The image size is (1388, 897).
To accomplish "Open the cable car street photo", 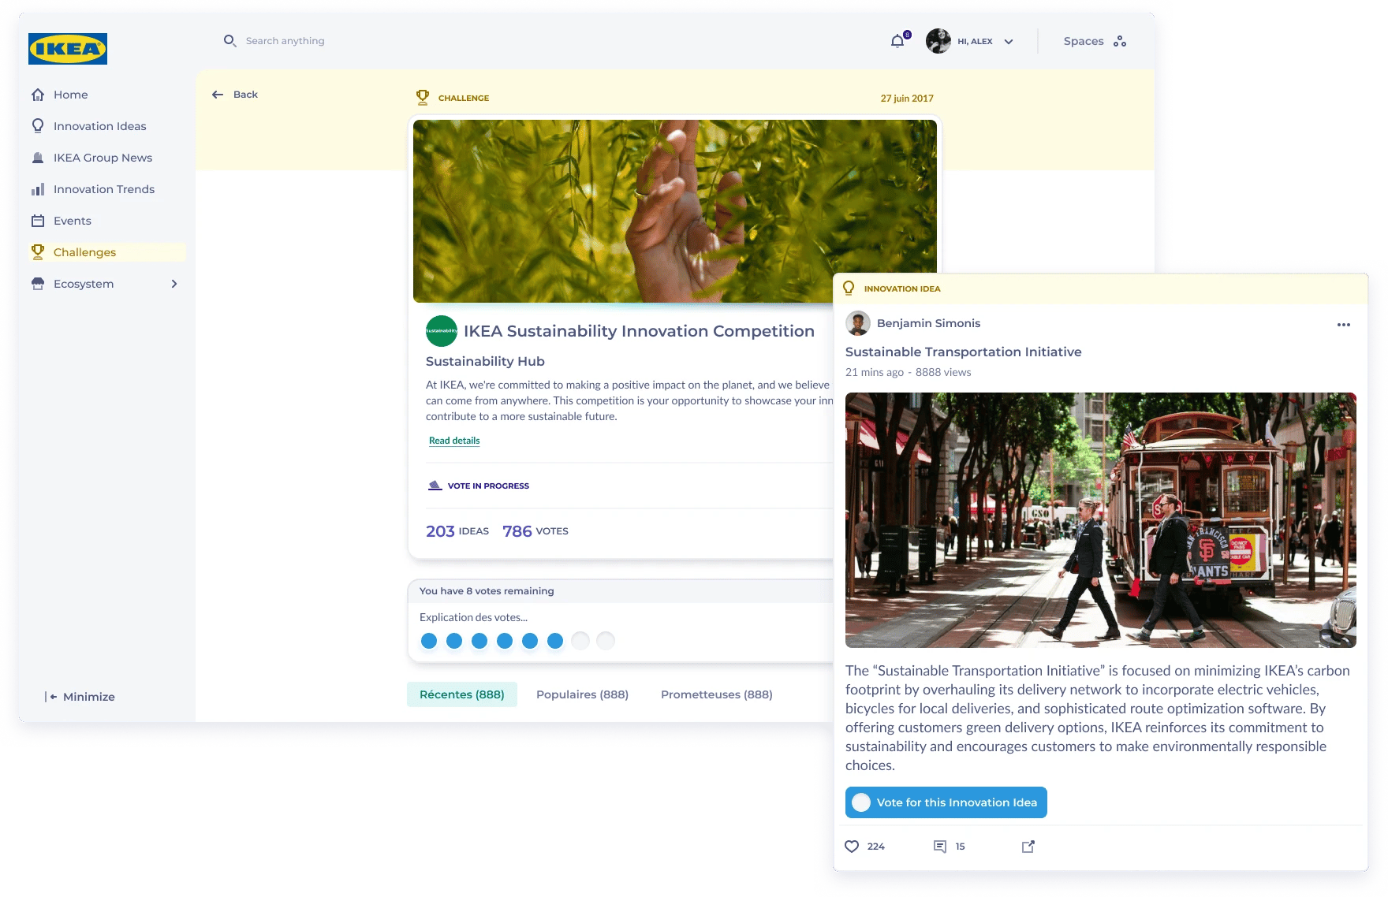I will click(x=1101, y=520).
